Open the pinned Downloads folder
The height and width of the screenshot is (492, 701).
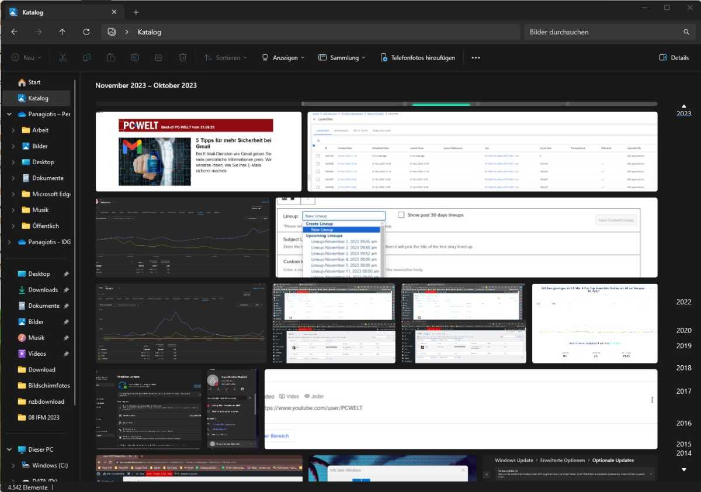[x=43, y=290]
